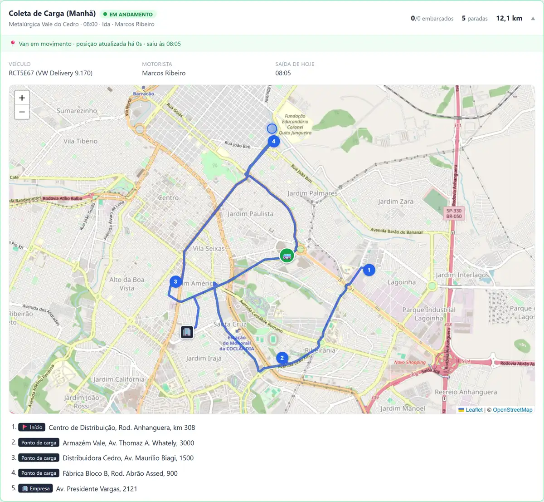Image resolution: width=544 pixels, height=502 pixels.
Task: Collapse the route card with the up arrow
Action: pyautogui.click(x=533, y=19)
